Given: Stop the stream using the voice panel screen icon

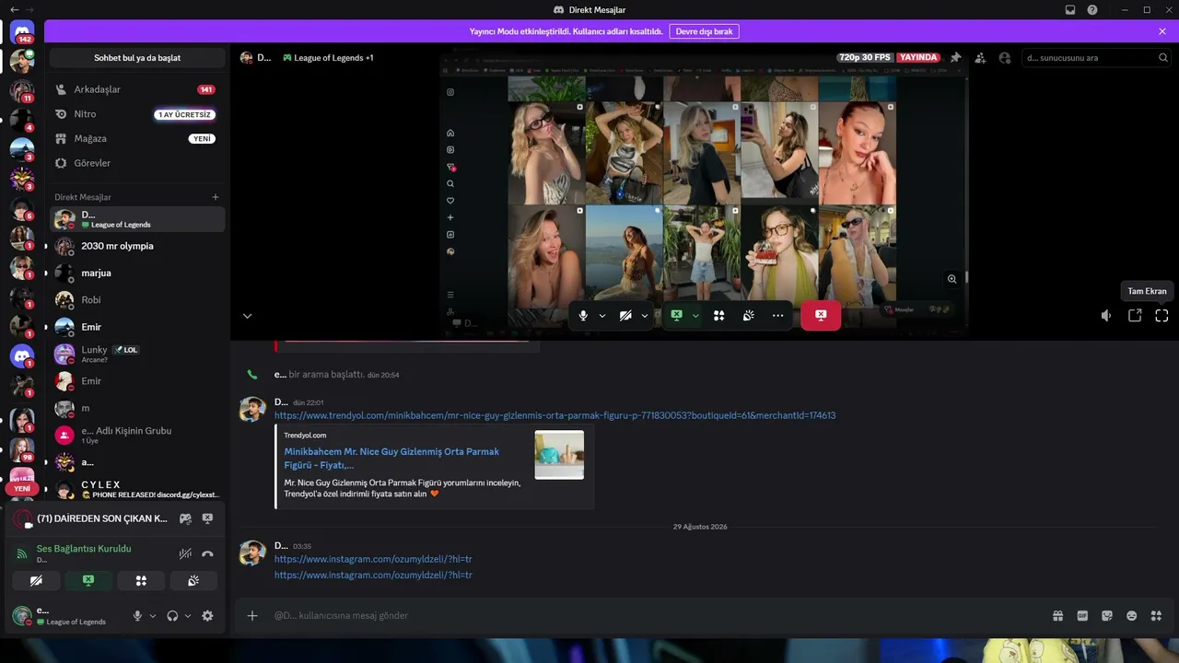Looking at the screenshot, I should tap(207, 518).
